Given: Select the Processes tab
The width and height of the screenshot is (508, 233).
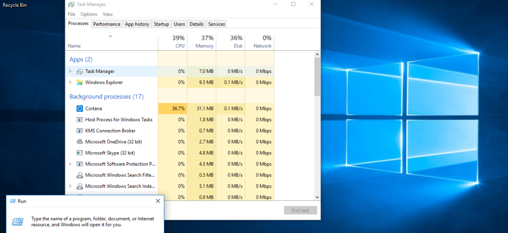Looking at the screenshot, I should coord(78,24).
